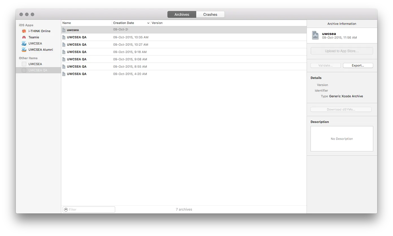This screenshot has height=236, width=393.
Task: Click the UWCSEA app icon under iOS Apps
Action: point(24,43)
